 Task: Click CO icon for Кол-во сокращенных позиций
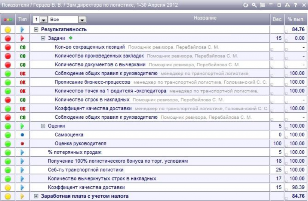coord(23,47)
